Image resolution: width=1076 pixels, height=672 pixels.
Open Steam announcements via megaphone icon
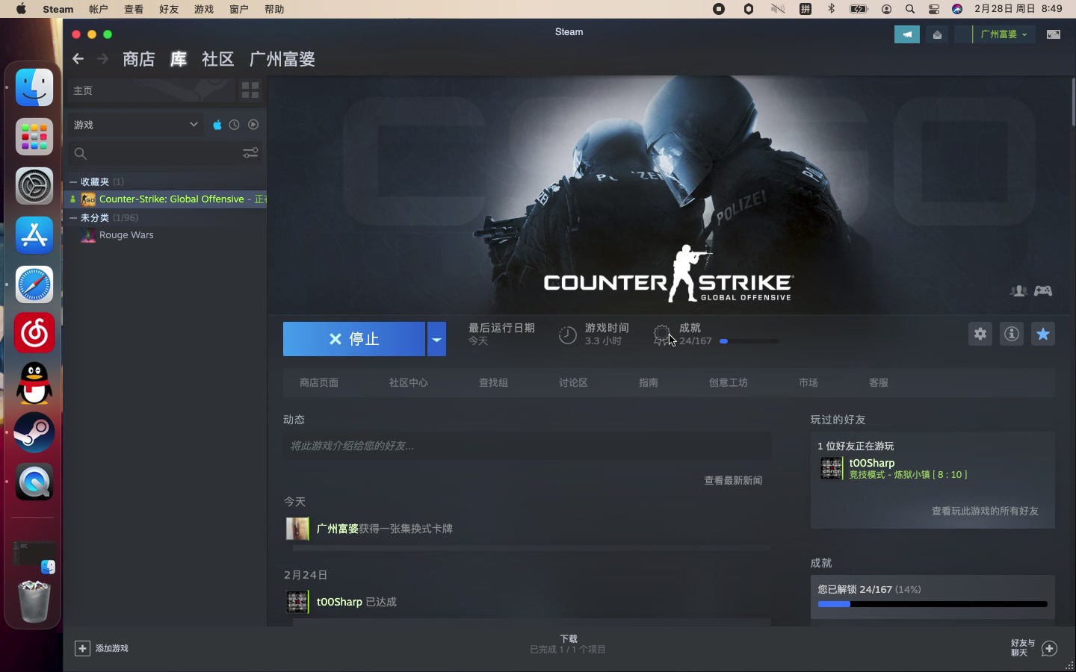(x=906, y=34)
